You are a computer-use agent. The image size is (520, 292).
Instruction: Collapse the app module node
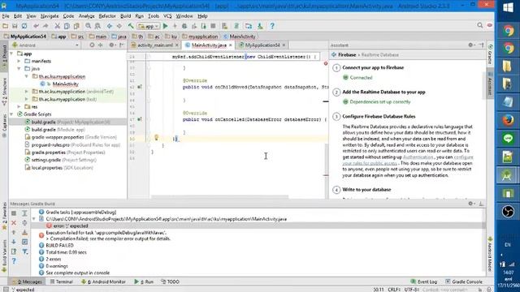[x=12, y=54]
